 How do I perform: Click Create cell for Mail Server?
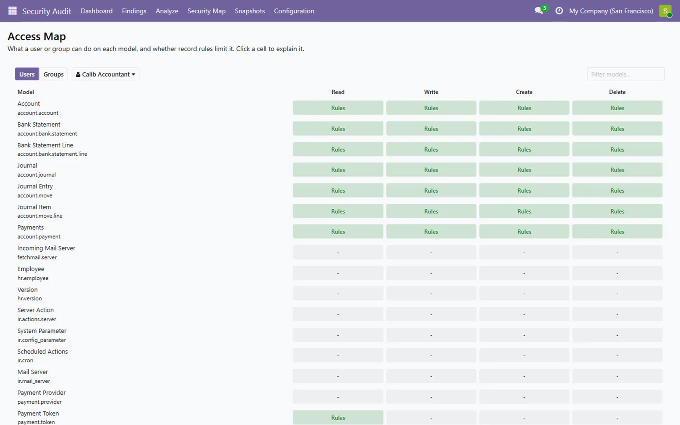(x=524, y=376)
